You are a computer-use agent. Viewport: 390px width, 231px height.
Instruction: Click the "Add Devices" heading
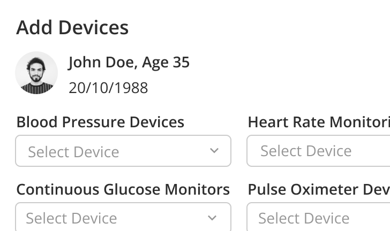point(72,27)
